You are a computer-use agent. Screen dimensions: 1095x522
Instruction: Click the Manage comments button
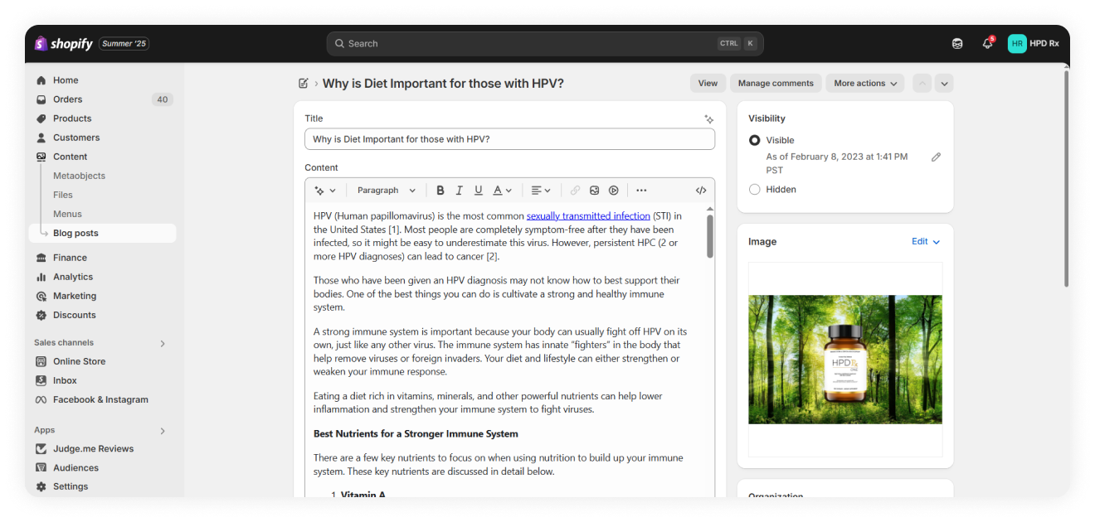tap(776, 84)
